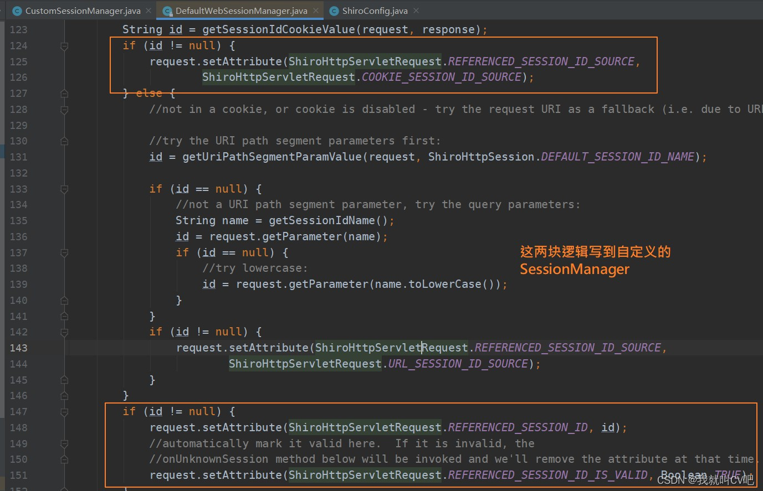Click REFERENCED_SESSION_ID constant on line 148

click(518, 428)
